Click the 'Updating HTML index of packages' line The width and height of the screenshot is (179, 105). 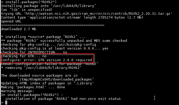click(x=47, y=83)
